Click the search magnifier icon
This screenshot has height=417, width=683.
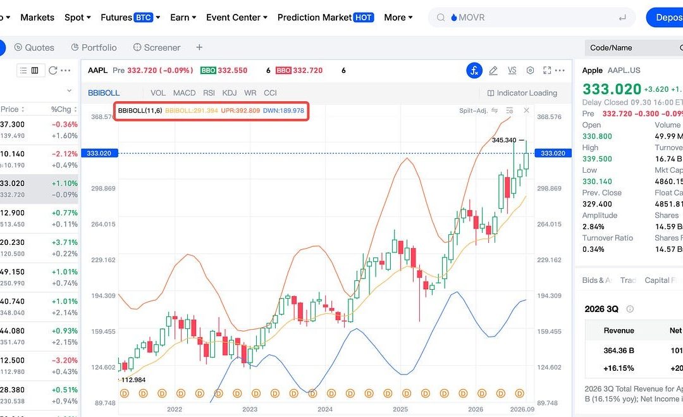(x=441, y=18)
